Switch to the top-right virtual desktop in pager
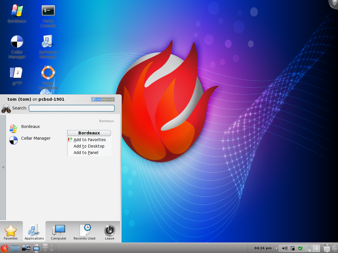The image size is (338, 253). 52,246
